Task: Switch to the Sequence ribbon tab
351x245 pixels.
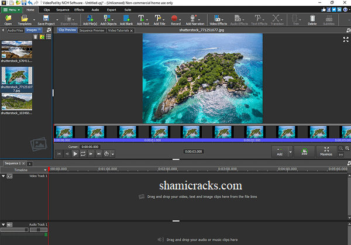Action: pyautogui.click(x=63, y=10)
